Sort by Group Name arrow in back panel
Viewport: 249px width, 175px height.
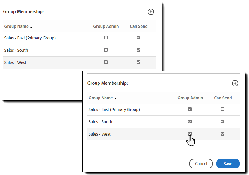point(31,27)
